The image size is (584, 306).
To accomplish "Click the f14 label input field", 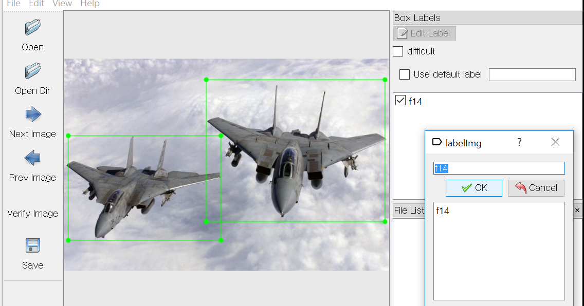I will tap(499, 168).
